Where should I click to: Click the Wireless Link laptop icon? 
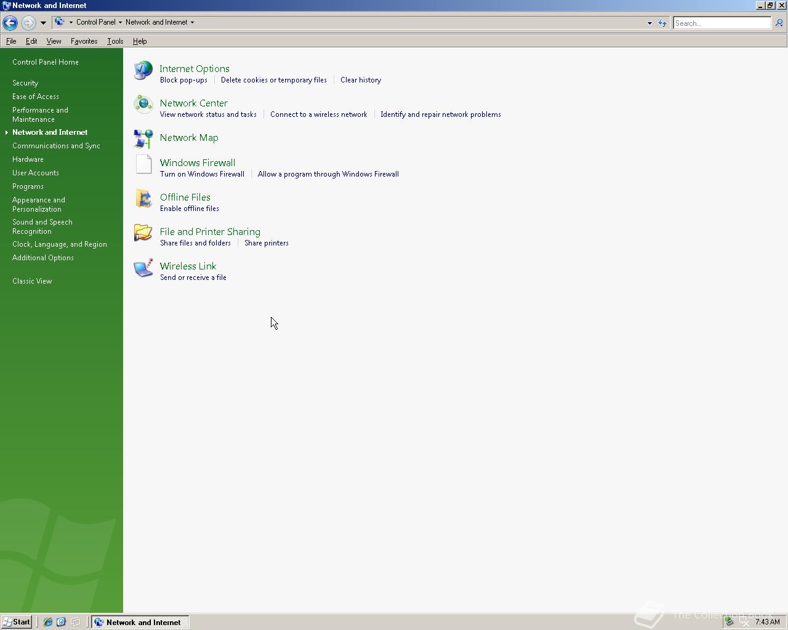(143, 268)
